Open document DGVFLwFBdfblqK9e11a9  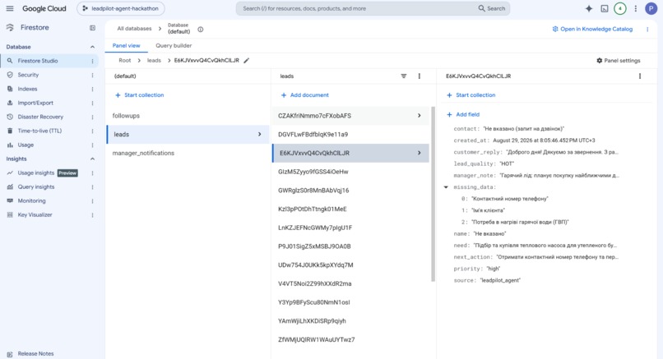[x=350, y=134]
